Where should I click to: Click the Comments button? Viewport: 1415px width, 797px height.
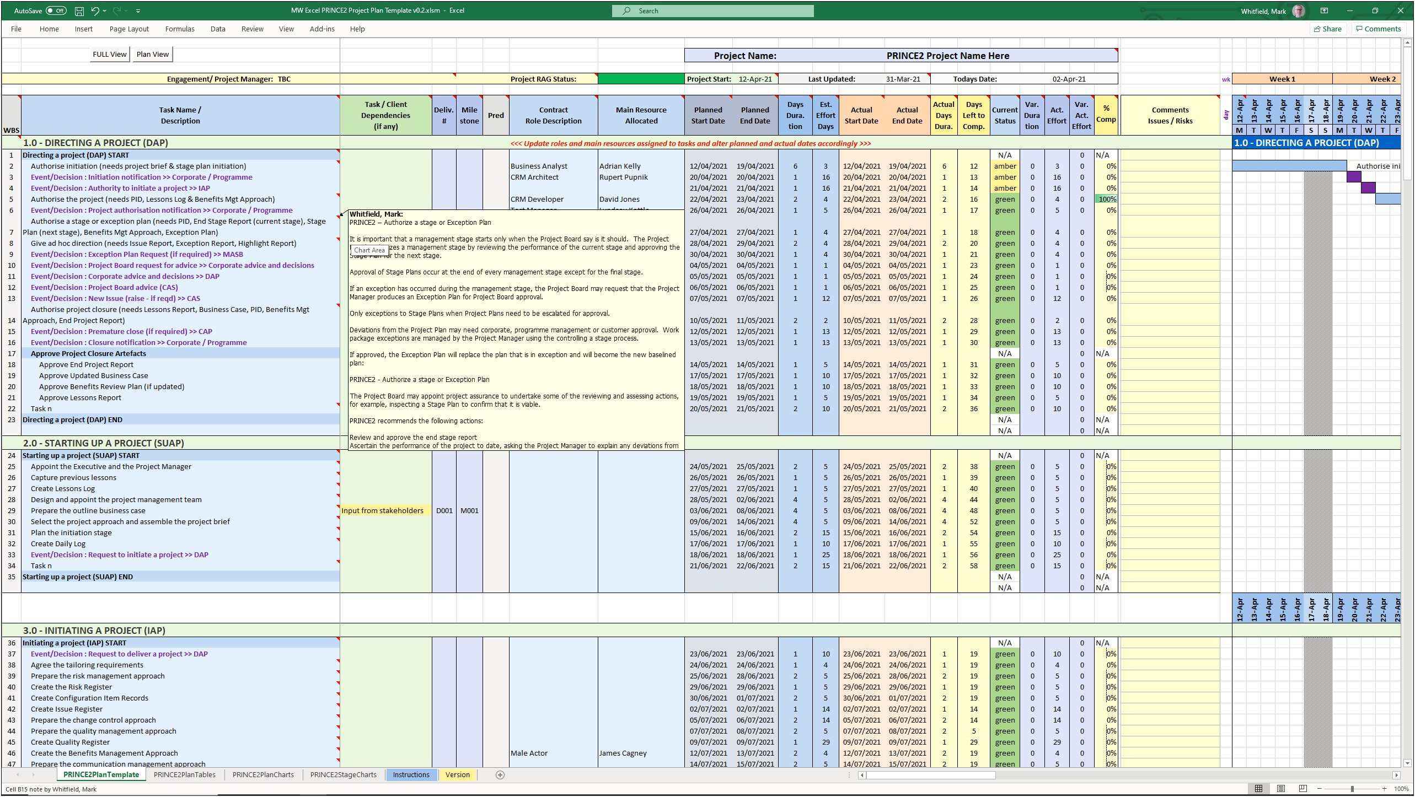tap(1378, 29)
